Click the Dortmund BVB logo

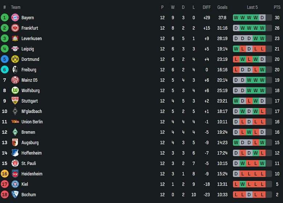[x=15, y=59]
